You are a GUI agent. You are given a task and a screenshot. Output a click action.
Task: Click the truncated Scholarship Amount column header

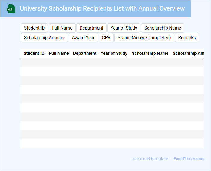click(188, 53)
